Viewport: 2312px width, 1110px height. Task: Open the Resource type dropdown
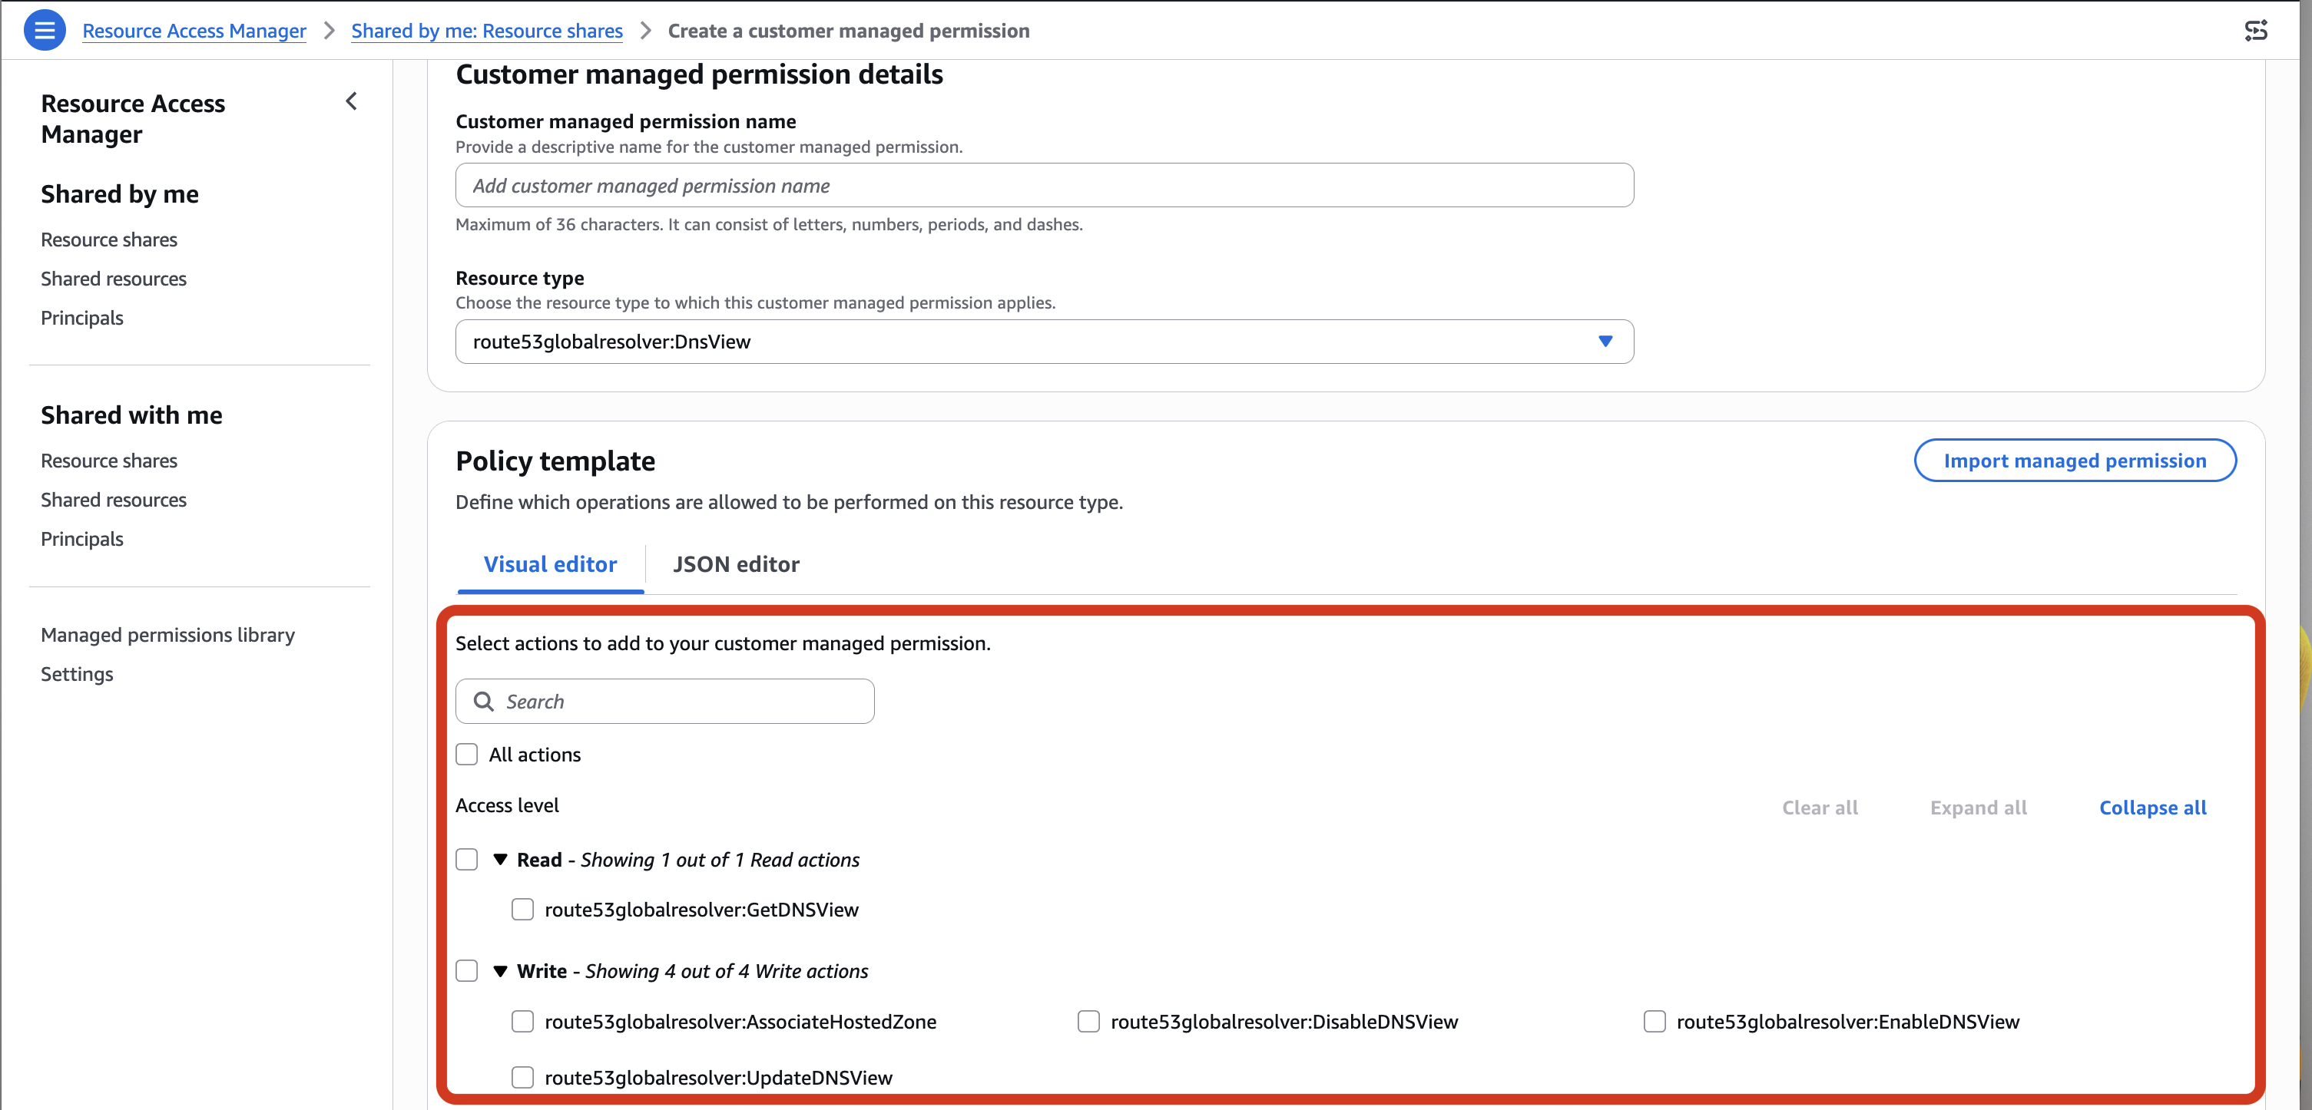click(1044, 342)
